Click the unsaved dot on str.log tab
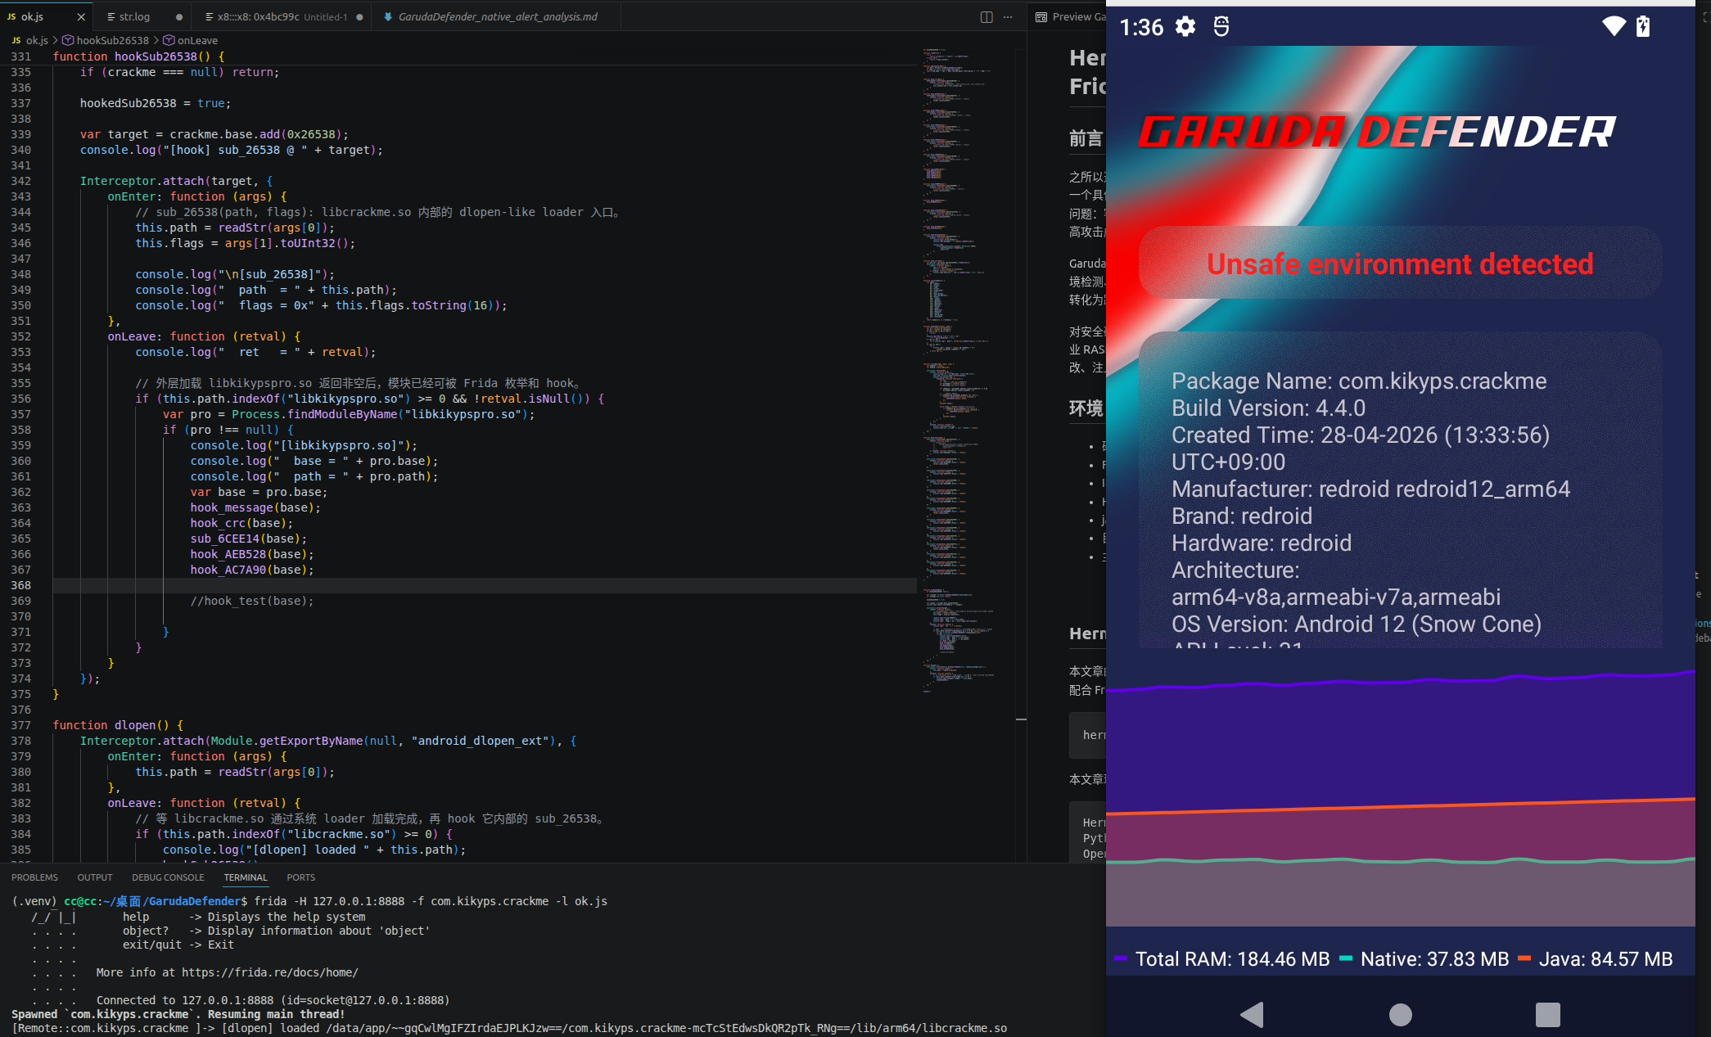The image size is (1711, 1037). (179, 16)
